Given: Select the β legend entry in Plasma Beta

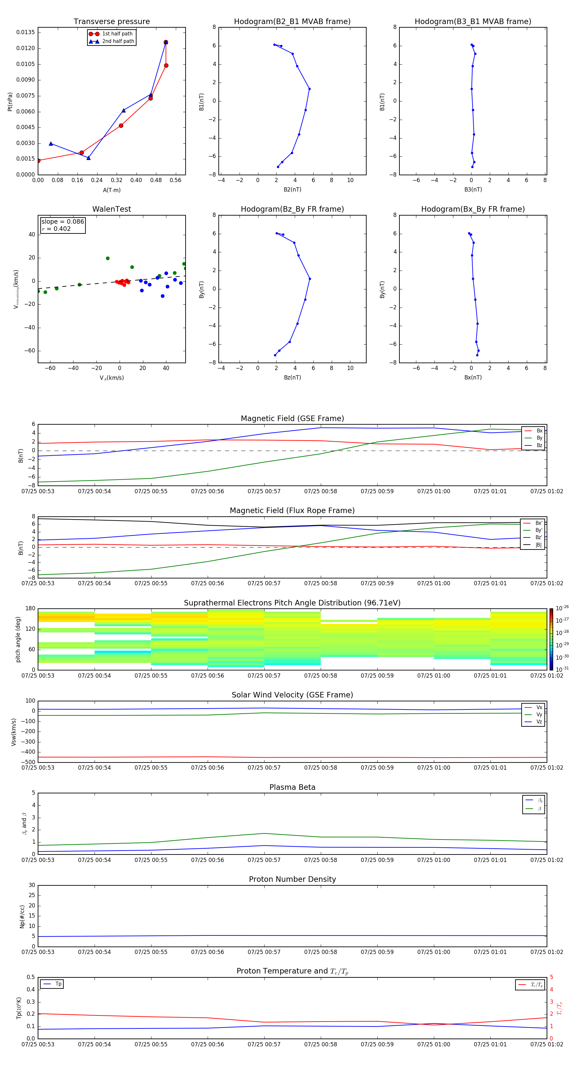Looking at the screenshot, I should click(x=534, y=809).
